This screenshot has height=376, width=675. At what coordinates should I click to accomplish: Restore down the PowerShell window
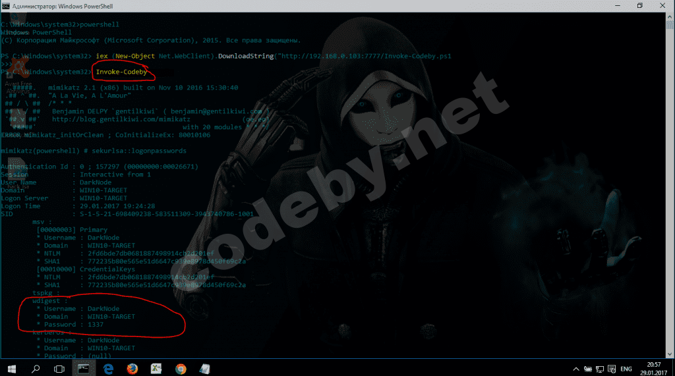[639, 5]
